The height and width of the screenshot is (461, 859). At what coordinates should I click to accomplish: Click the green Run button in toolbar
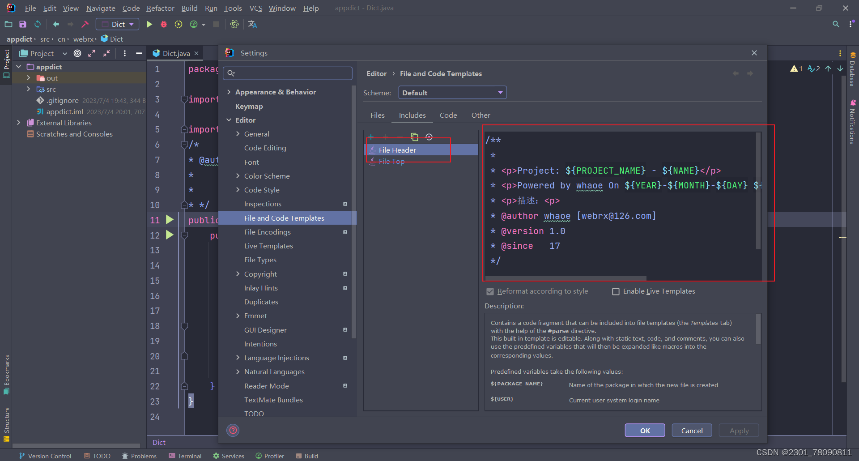[x=149, y=24]
